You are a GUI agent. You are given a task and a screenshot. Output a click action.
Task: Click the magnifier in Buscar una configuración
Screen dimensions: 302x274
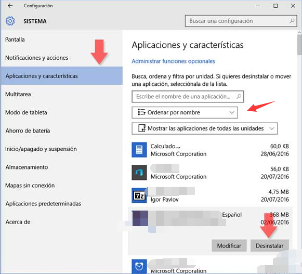292,21
